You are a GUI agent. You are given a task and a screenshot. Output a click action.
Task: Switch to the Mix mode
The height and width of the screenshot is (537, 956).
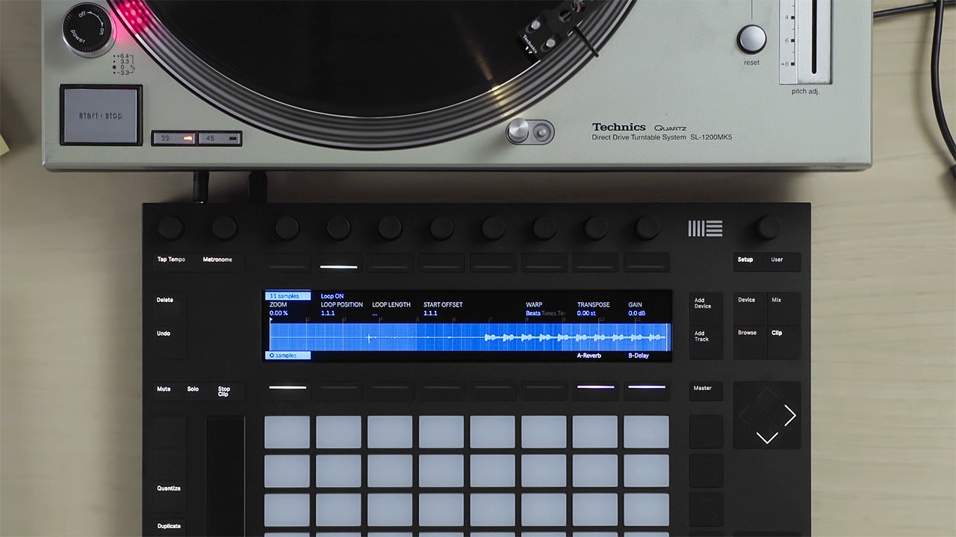point(777,301)
